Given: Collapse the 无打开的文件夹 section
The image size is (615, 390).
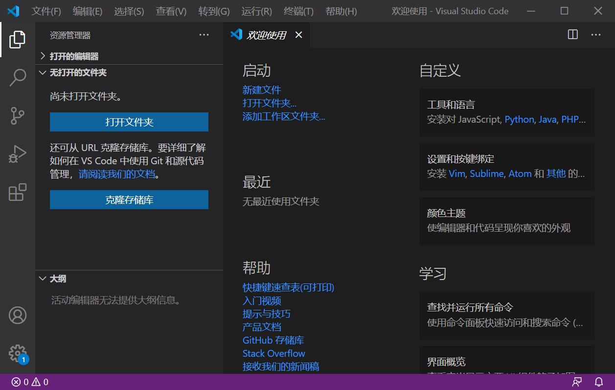Looking at the screenshot, I should point(129,72).
